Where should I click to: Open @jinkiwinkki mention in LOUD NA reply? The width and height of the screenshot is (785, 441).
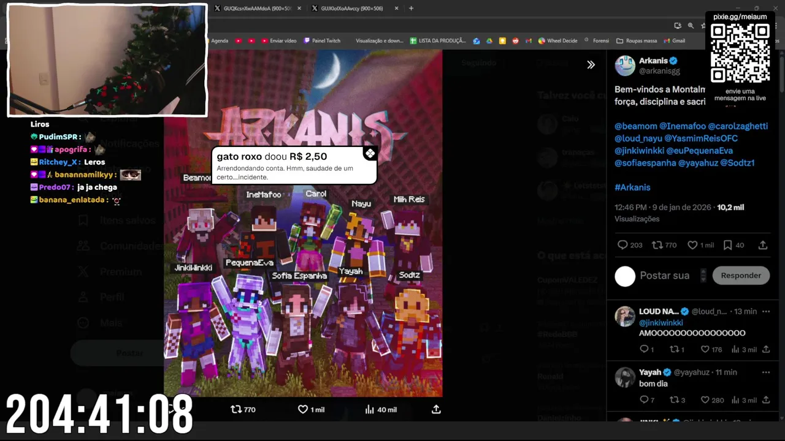coord(661,323)
